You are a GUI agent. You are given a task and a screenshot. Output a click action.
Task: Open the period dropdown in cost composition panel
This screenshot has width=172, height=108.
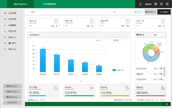pos(158,35)
